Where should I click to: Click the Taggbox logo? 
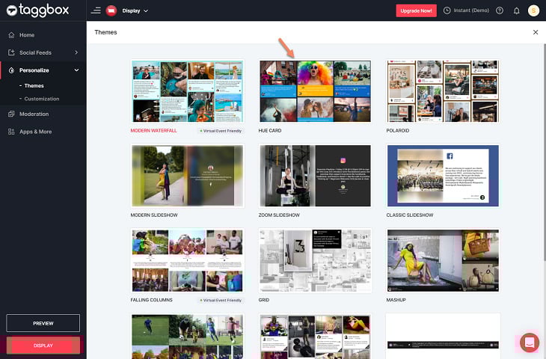37,10
